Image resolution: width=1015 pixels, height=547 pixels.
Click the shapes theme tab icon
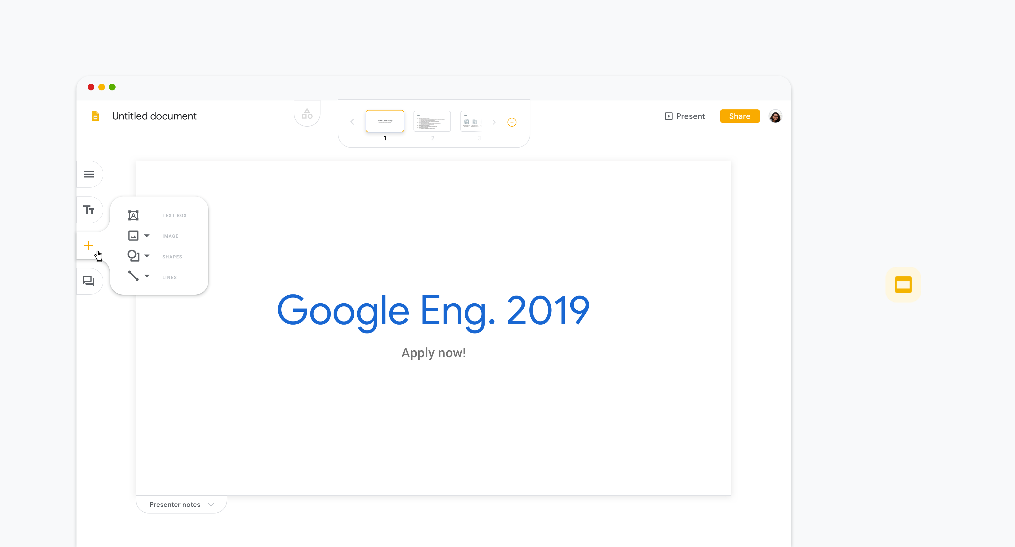coord(307,114)
